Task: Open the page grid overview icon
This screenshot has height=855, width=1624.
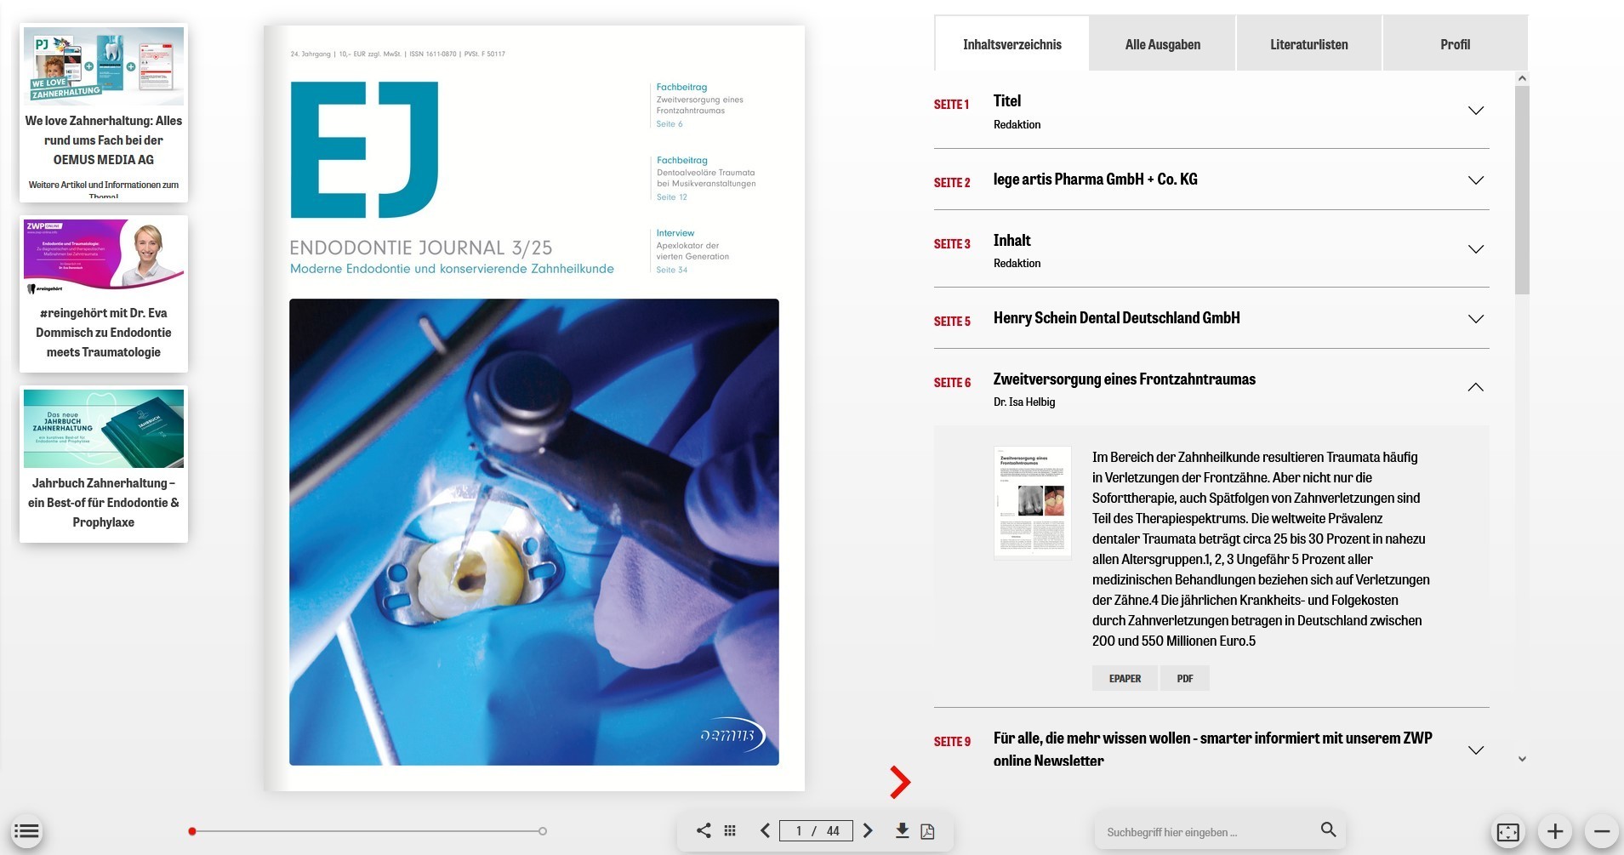Action: (x=730, y=831)
